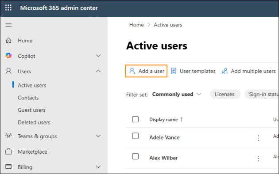Click the Users person icon in sidebar
Image resolution: width=279 pixels, height=174 pixels.
pos(8,71)
